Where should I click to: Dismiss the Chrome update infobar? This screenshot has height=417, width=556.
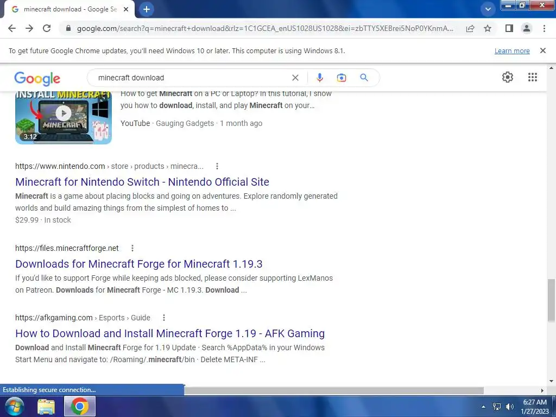click(543, 50)
